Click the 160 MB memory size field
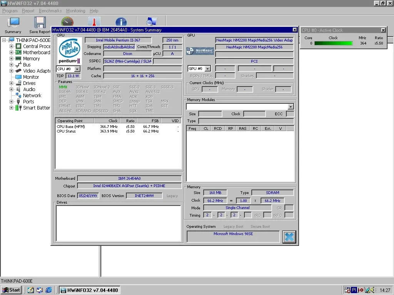Screen dimensions: 394x295 (x=215, y=193)
